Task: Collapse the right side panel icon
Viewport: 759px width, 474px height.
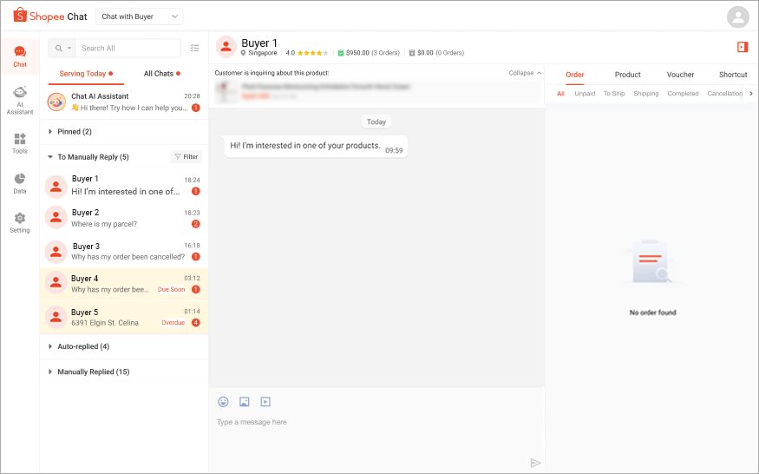Action: (x=743, y=47)
